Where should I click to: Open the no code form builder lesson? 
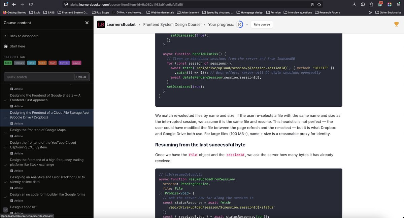pos(47,194)
